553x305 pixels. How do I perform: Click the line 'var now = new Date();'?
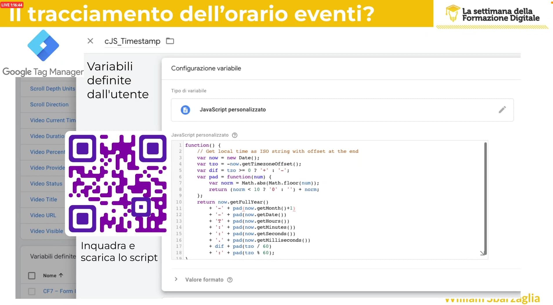click(x=228, y=158)
